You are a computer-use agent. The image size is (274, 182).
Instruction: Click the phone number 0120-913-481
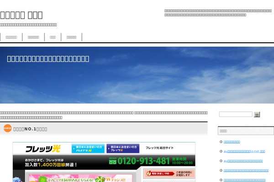tap(143, 161)
